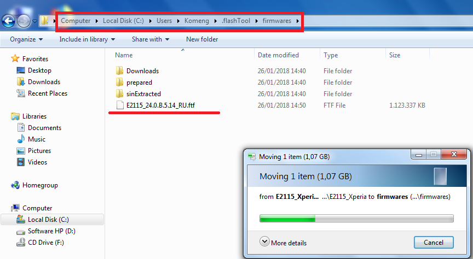The height and width of the screenshot is (259, 473).
Task: Expand the arrow after Komeng breadcrumb
Action: [x=215, y=21]
